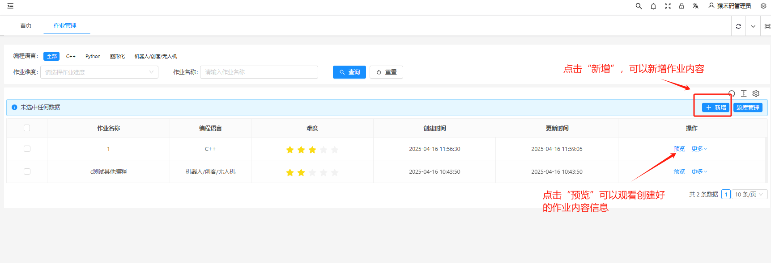771x263 pixels.
Task: Open the notifications bell
Action: tap(653, 6)
